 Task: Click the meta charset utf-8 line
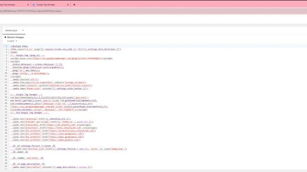(x=24, y=80)
